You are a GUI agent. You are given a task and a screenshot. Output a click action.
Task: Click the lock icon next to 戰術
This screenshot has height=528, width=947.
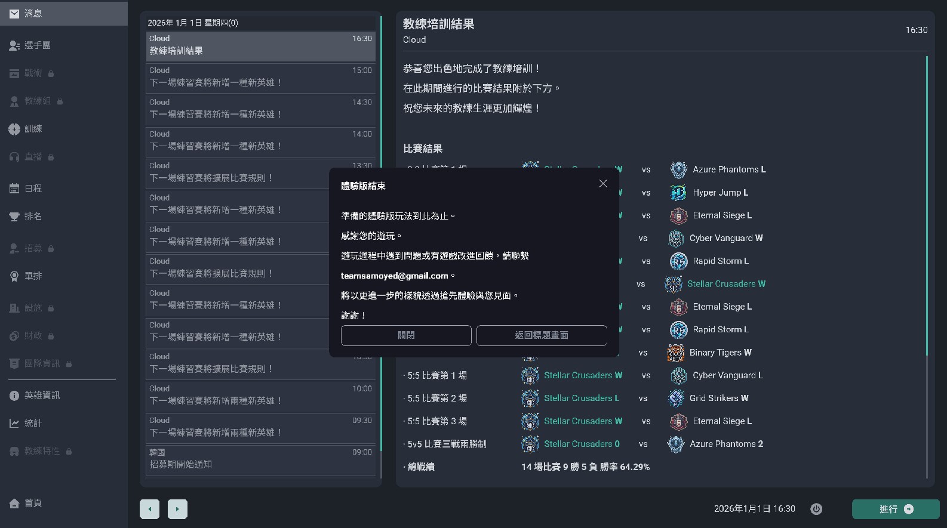51,73
